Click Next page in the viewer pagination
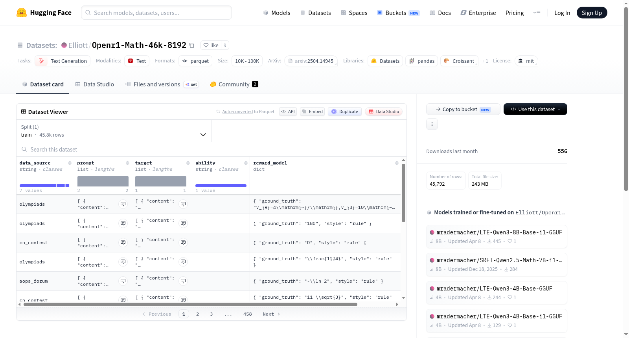629x338 pixels. 271,314
